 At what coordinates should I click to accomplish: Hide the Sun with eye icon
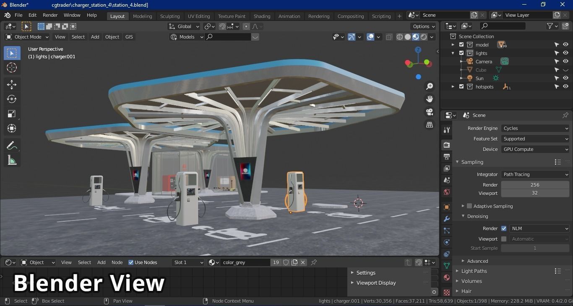565,78
